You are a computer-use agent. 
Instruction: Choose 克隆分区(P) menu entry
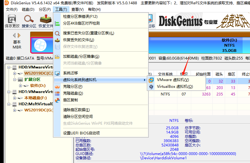(x=101, y=87)
